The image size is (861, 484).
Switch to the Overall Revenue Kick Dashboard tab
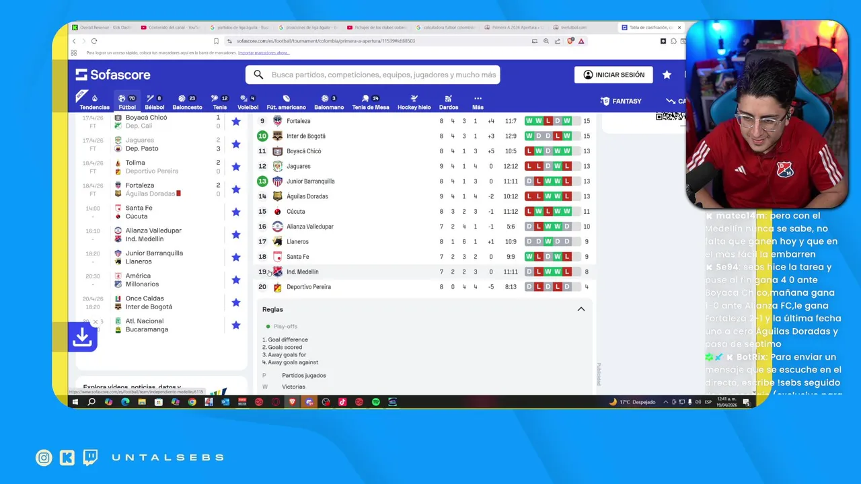[102, 28]
